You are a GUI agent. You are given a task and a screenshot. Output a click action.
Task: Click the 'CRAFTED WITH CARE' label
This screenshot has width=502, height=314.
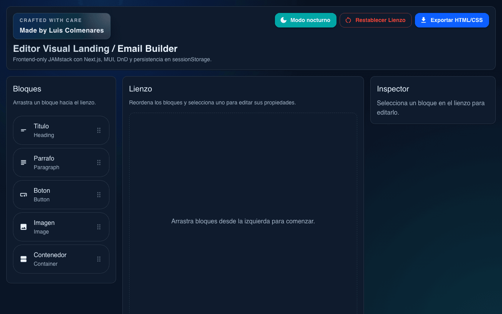(x=51, y=20)
